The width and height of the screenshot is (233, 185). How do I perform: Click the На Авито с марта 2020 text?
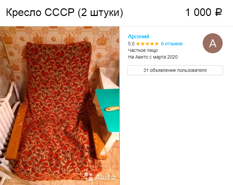pos(153,57)
